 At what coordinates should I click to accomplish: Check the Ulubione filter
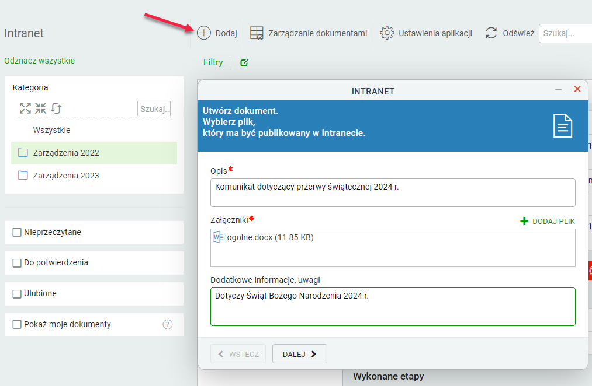17,294
